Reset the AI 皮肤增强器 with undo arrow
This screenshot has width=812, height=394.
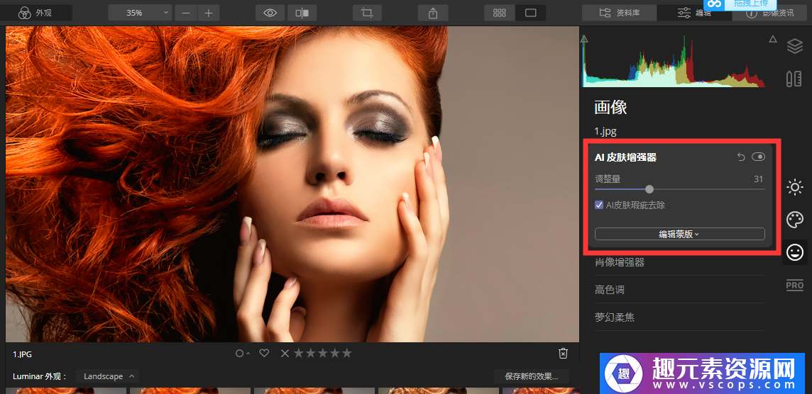coord(741,157)
